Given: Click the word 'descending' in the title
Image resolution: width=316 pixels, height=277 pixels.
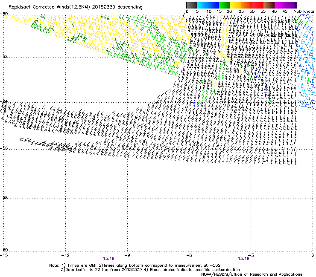Looking at the screenshot, I should point(130,7).
